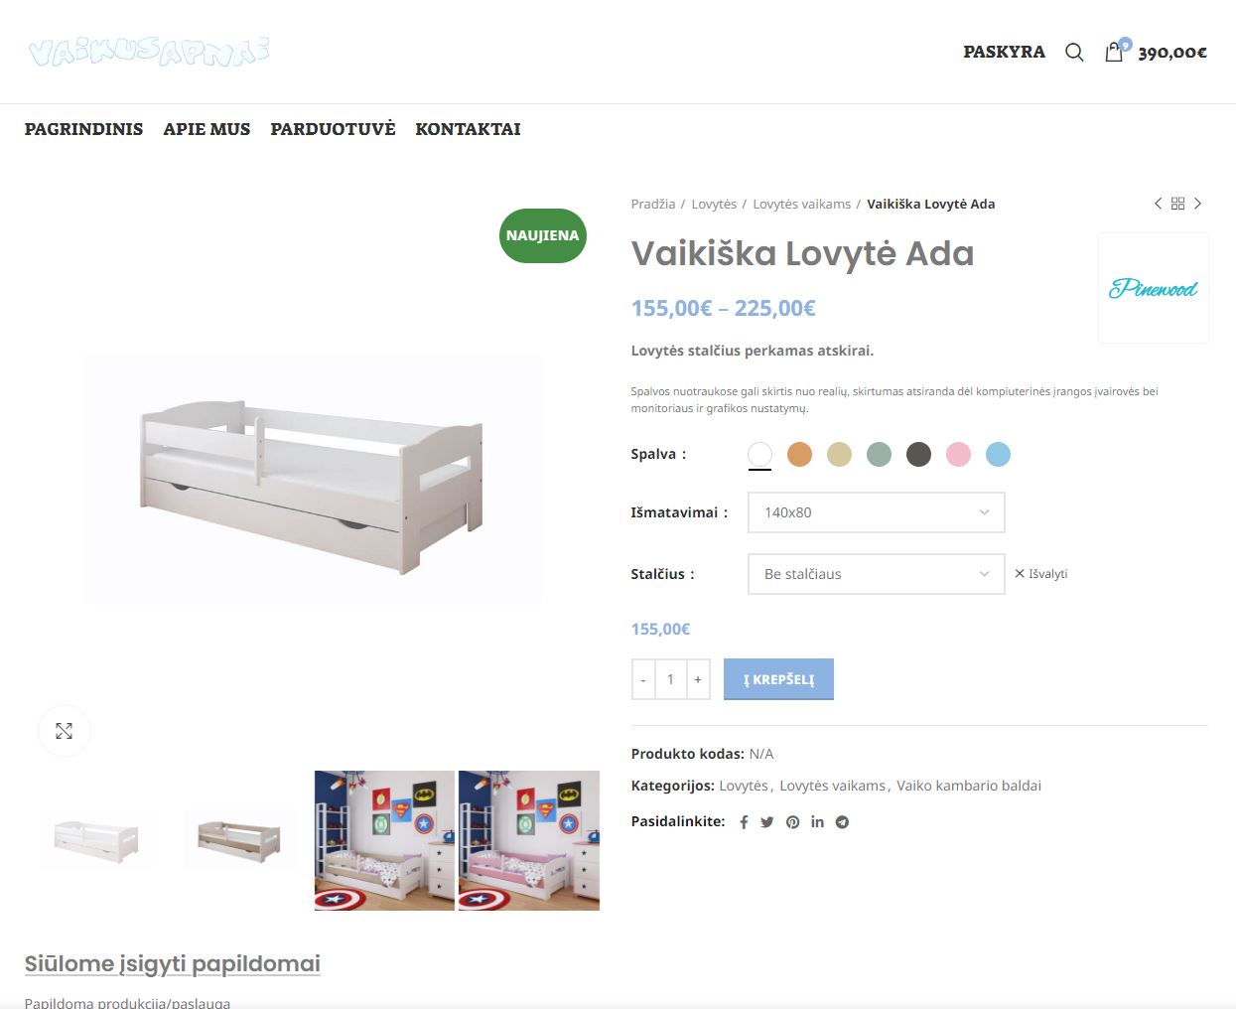1236x1009 pixels.
Task: Select the pink bed room thumbnail
Action: [x=529, y=840]
